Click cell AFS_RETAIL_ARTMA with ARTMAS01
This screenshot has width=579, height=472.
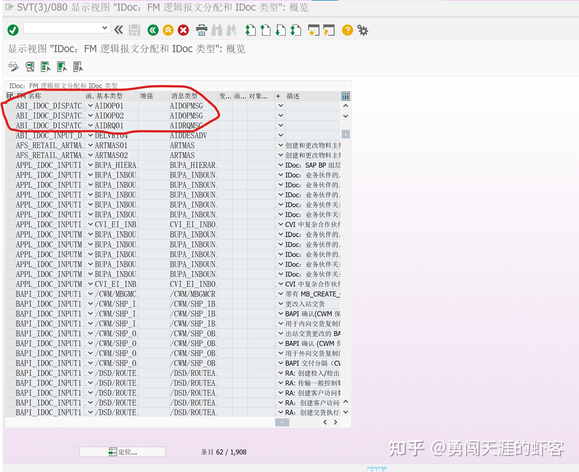pos(50,145)
